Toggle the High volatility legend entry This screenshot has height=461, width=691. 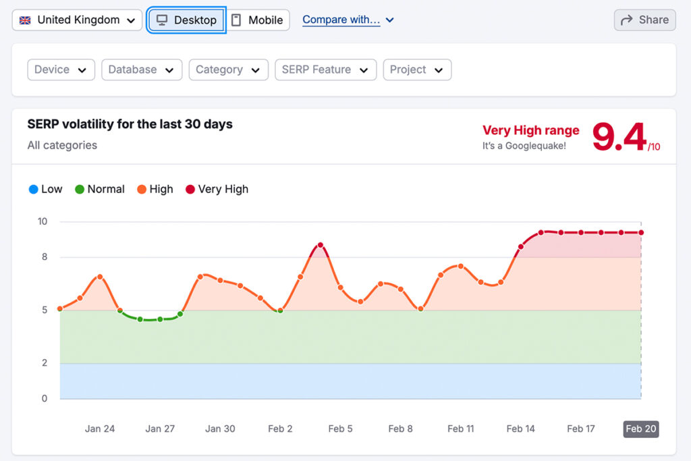(155, 189)
